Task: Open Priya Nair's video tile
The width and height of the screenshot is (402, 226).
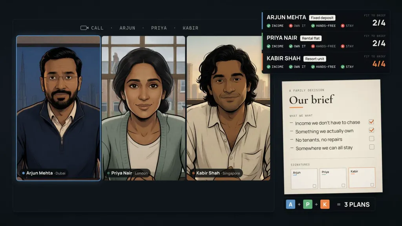Action: tap(143, 108)
